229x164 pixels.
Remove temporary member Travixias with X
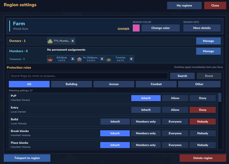coord(131,59)
